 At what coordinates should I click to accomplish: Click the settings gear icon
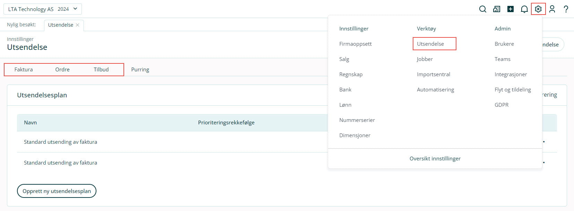click(x=538, y=9)
